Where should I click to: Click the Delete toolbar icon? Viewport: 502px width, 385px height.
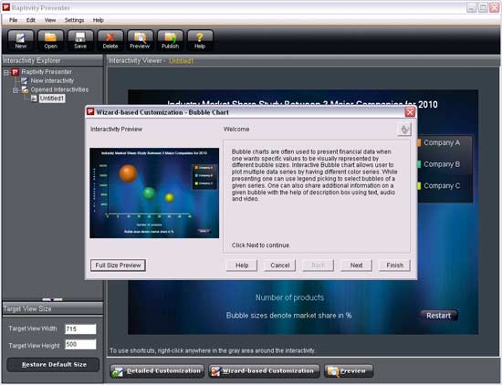pyautogui.click(x=110, y=40)
